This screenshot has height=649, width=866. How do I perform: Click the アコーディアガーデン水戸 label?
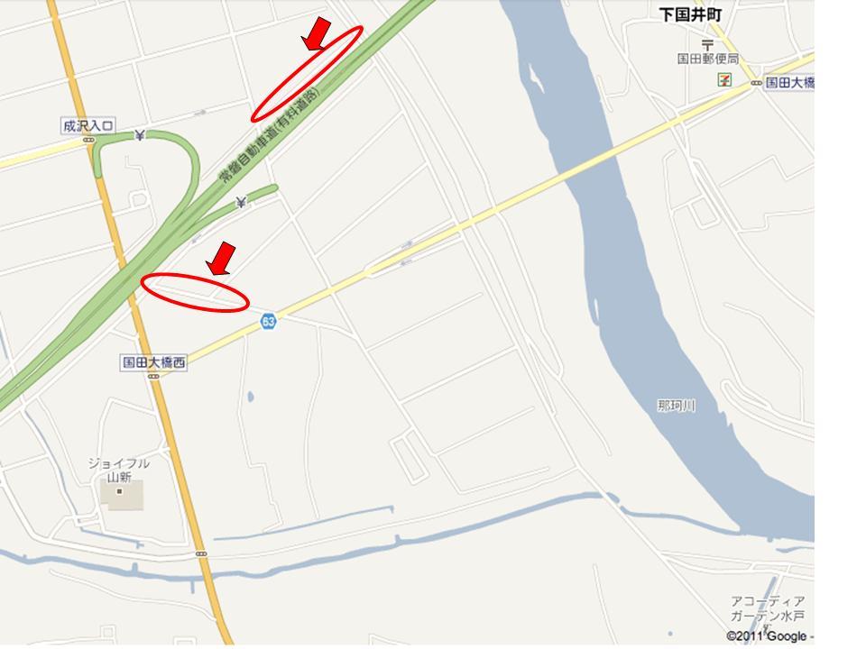coord(768,608)
